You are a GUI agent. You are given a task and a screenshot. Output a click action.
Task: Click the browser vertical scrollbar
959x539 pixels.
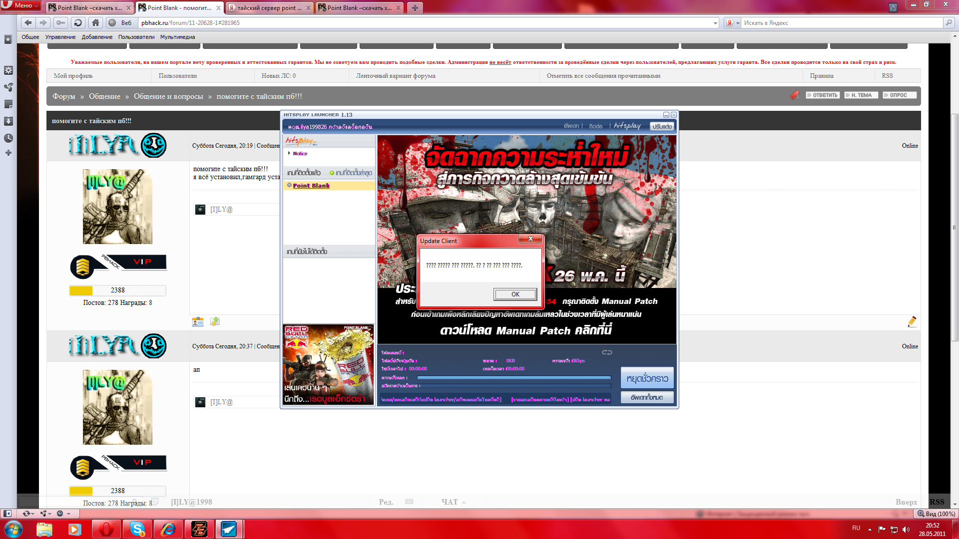(955, 228)
